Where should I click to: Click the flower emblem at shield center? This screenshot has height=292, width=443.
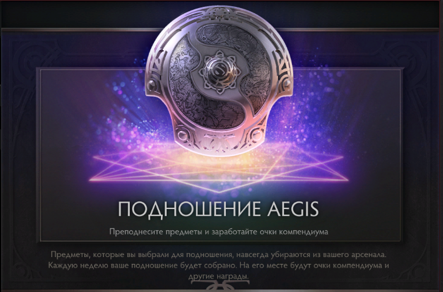(217, 72)
